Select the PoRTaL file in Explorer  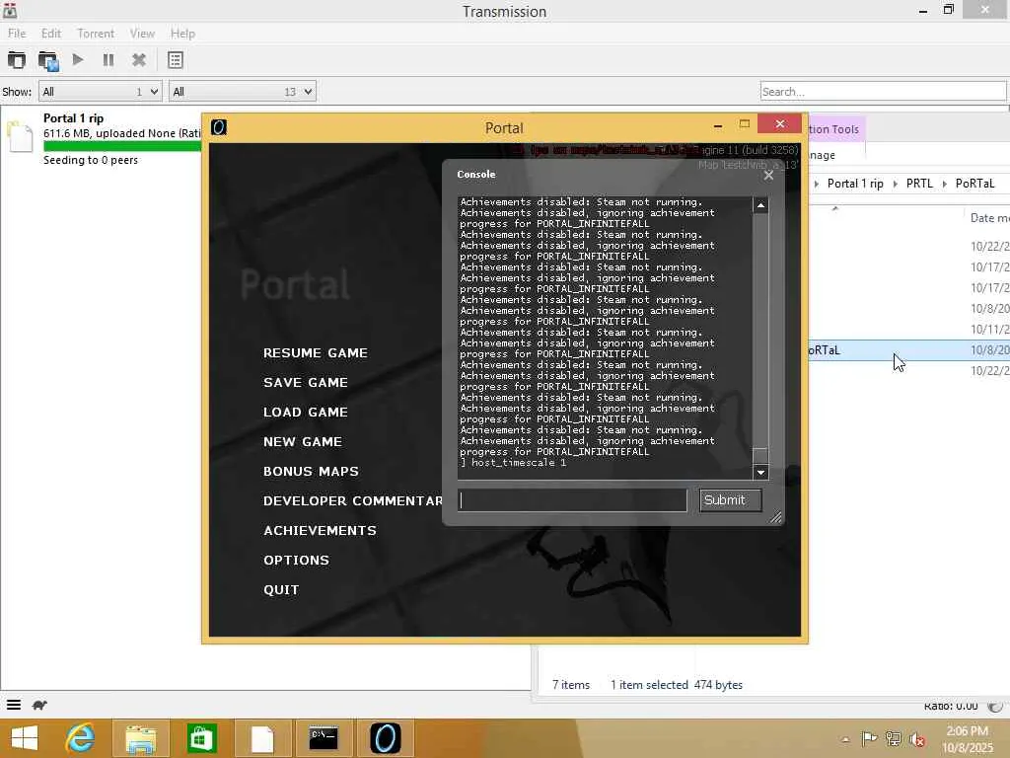tap(908, 350)
